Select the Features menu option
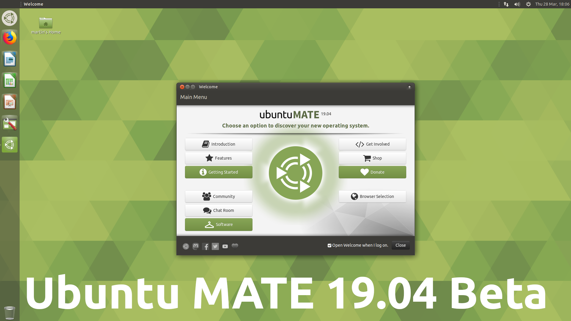Image resolution: width=571 pixels, height=321 pixels. pyautogui.click(x=219, y=158)
